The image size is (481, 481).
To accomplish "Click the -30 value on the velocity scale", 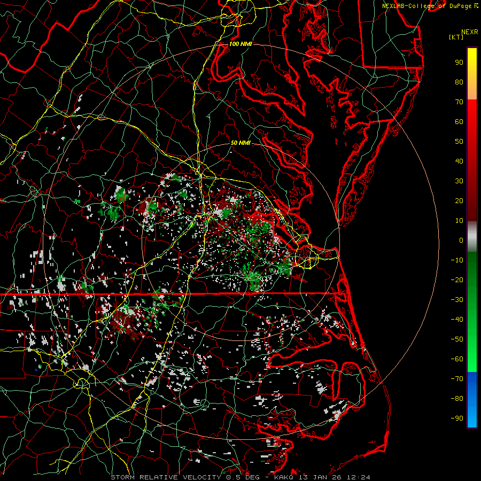I will pyautogui.click(x=457, y=300).
